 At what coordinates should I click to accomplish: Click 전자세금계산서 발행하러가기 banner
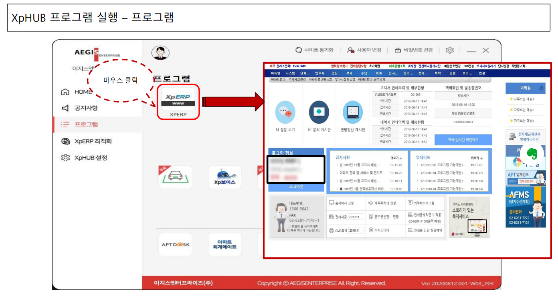pyautogui.click(x=526, y=136)
